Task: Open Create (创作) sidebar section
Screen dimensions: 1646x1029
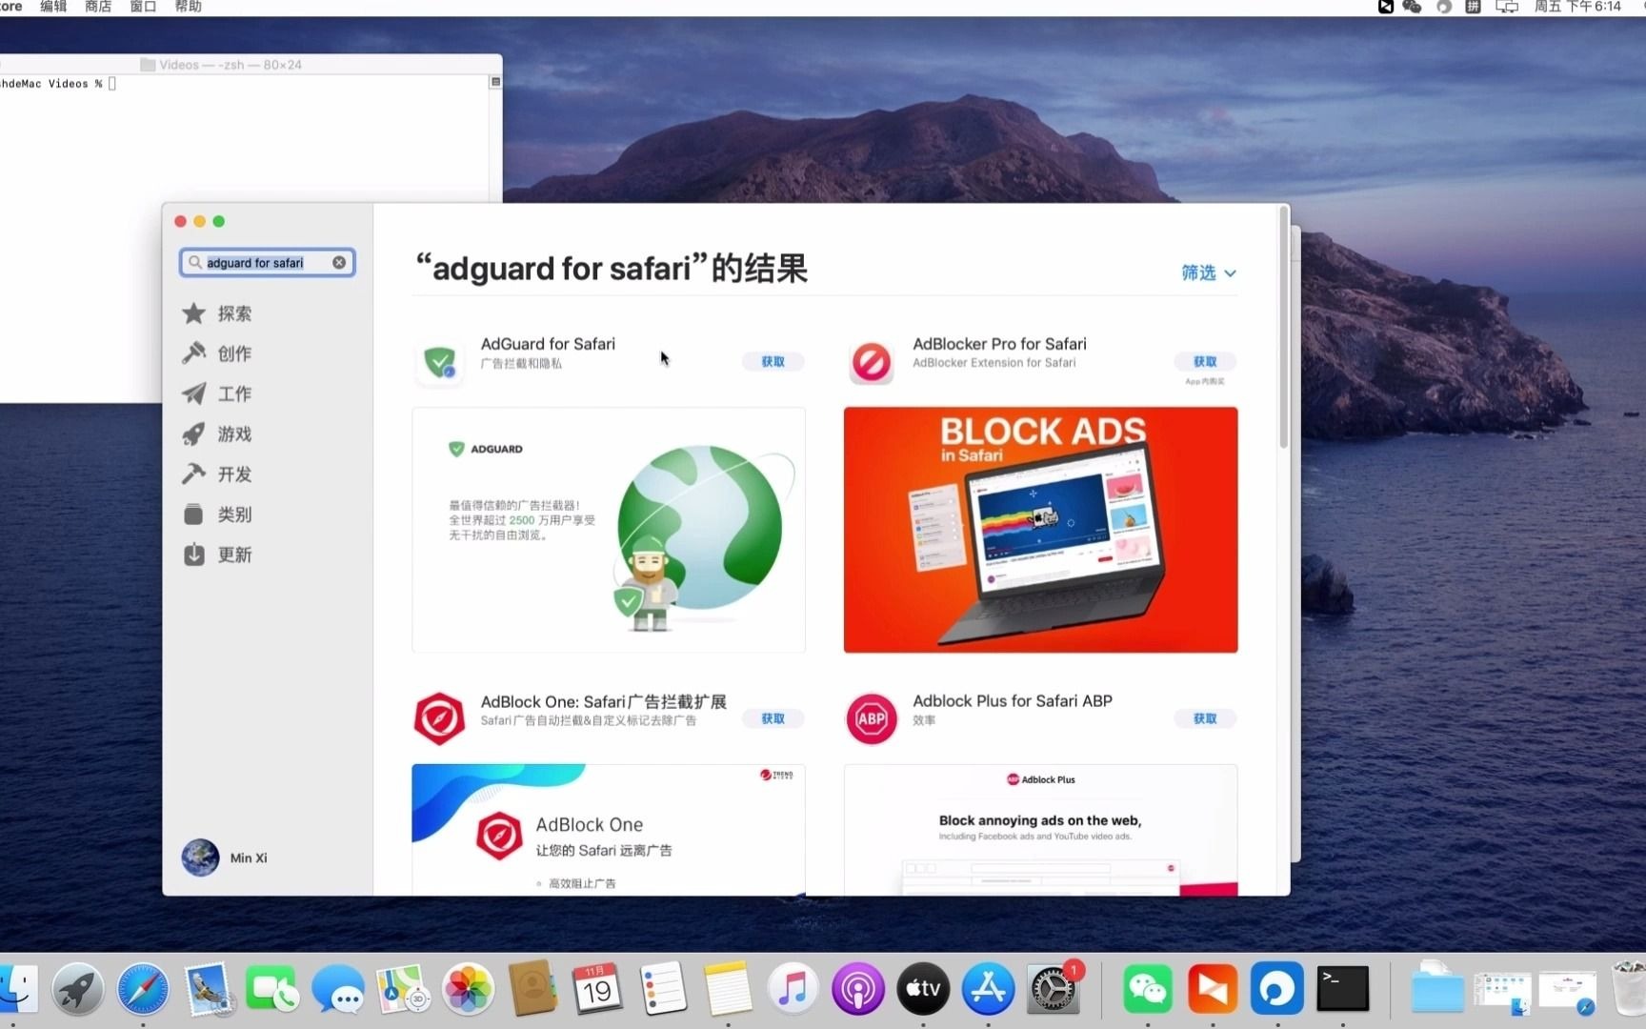Action: pyautogui.click(x=217, y=353)
